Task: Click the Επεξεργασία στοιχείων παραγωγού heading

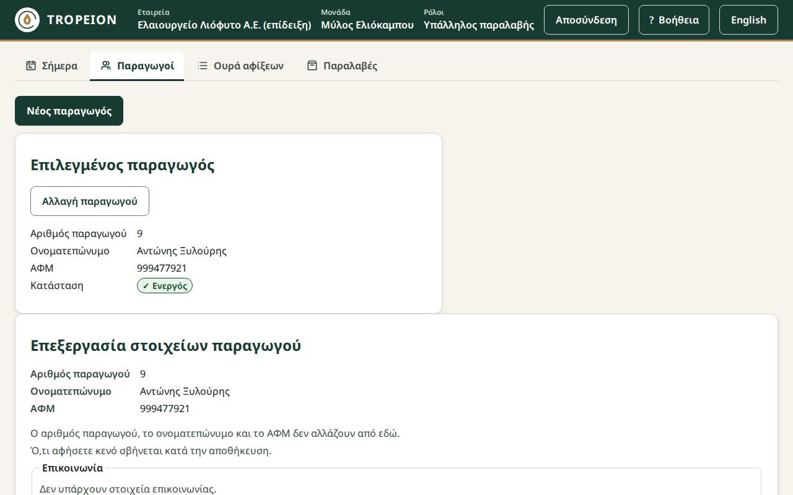Action: pos(165,345)
